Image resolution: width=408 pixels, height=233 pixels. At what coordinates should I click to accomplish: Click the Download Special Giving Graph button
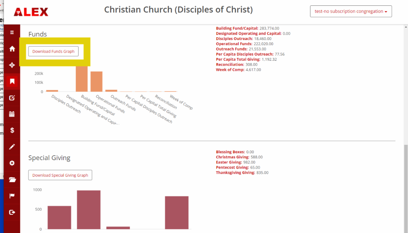tap(60, 175)
